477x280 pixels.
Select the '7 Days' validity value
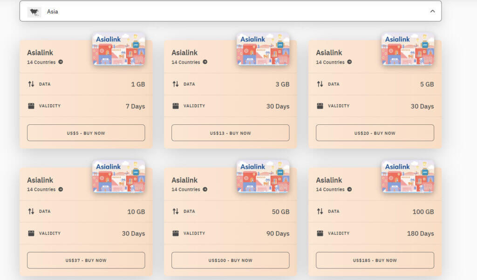[136, 106]
